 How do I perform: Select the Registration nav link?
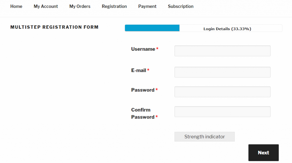(x=114, y=6)
